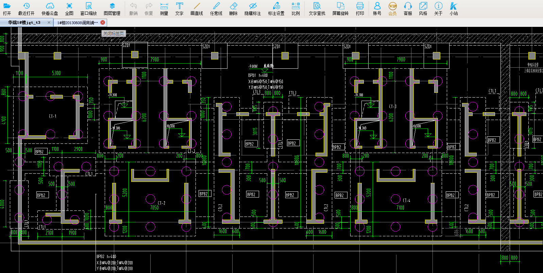Open 文字查找 text search
543x273 pixels.
(x=317, y=9)
